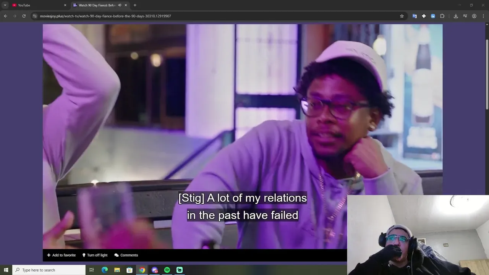The height and width of the screenshot is (275, 489).
Task: Open the media controls icon
Action: [465, 16]
